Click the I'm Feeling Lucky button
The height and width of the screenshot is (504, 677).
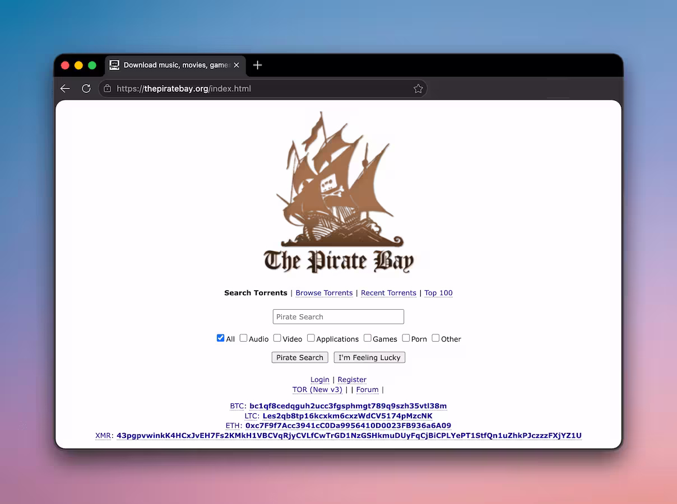tap(369, 357)
